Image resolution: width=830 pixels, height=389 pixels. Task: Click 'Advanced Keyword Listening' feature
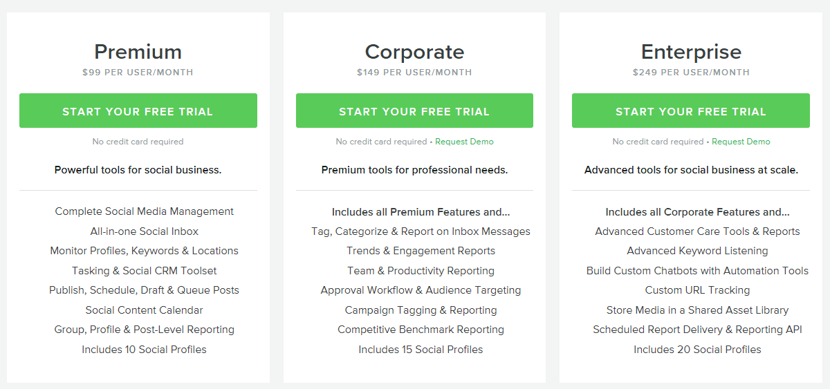pyautogui.click(x=697, y=251)
